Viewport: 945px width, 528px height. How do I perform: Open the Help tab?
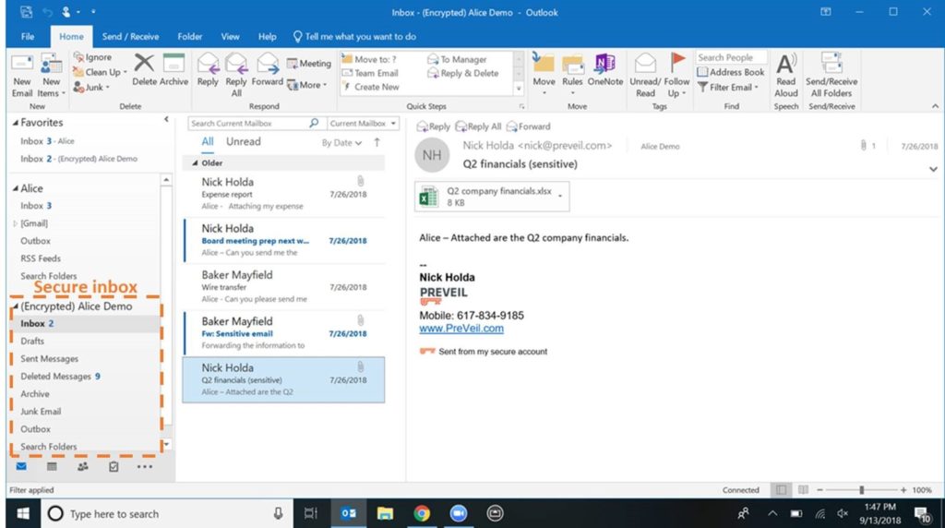tap(267, 36)
